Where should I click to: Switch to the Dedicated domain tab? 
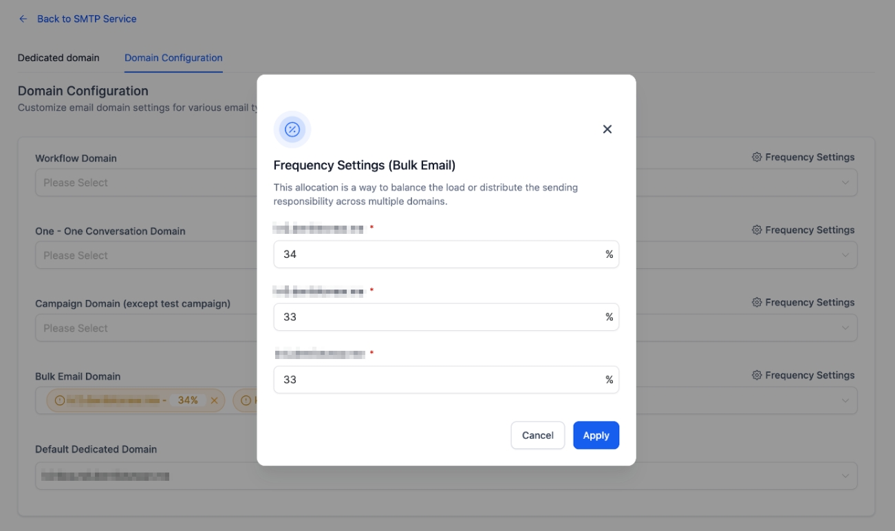tap(58, 58)
